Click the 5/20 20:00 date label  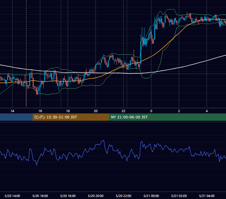96,196
